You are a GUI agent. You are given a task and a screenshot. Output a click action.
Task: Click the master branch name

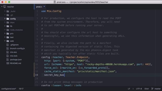(x=157, y=89)
